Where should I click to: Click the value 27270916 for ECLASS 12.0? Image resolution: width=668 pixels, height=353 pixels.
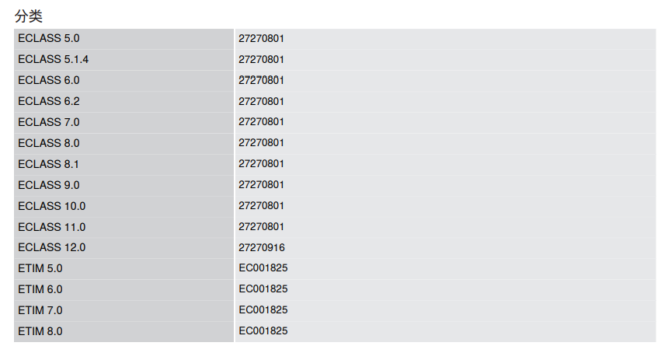pyautogui.click(x=262, y=247)
